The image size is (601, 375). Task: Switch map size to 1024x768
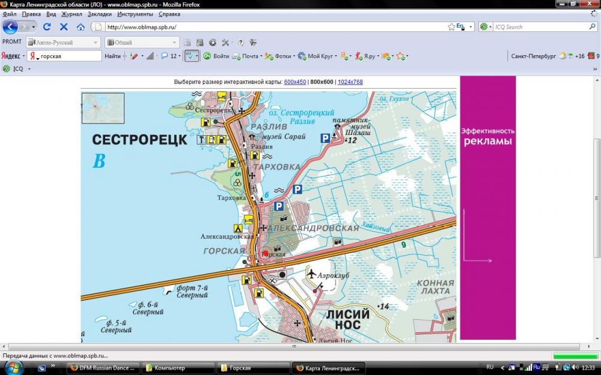coord(350,82)
